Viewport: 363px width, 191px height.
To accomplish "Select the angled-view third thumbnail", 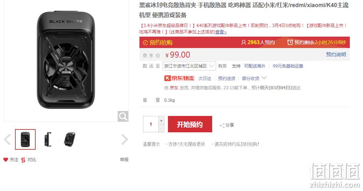I will tap(70, 139).
